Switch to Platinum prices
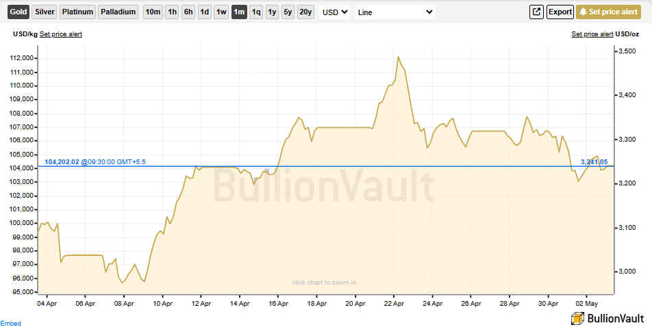 pyautogui.click(x=78, y=12)
